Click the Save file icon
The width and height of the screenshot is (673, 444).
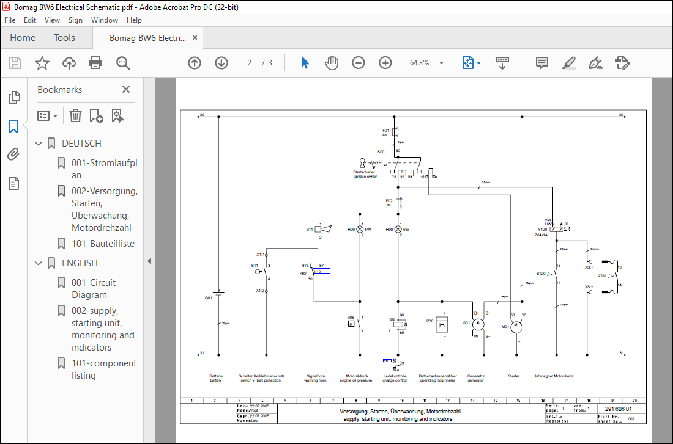tap(15, 63)
